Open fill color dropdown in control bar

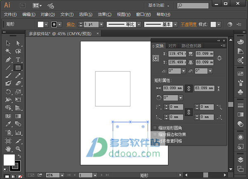[46, 24]
